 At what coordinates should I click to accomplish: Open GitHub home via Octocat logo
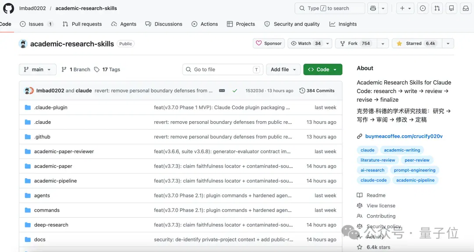[x=8, y=8]
